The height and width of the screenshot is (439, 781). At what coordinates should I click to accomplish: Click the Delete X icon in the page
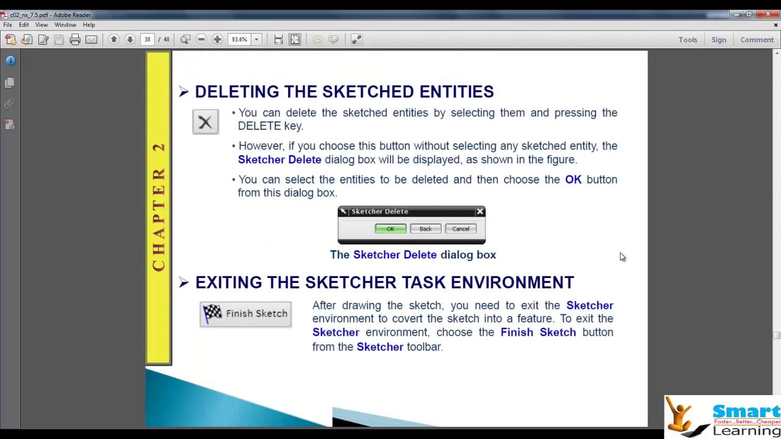pos(206,123)
